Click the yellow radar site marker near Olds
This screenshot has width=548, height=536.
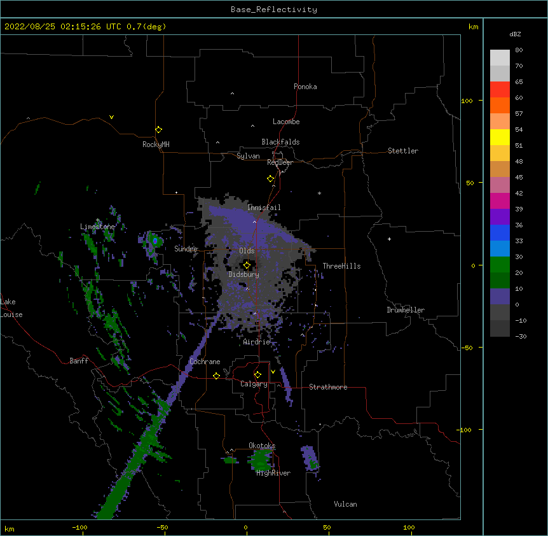247,265
